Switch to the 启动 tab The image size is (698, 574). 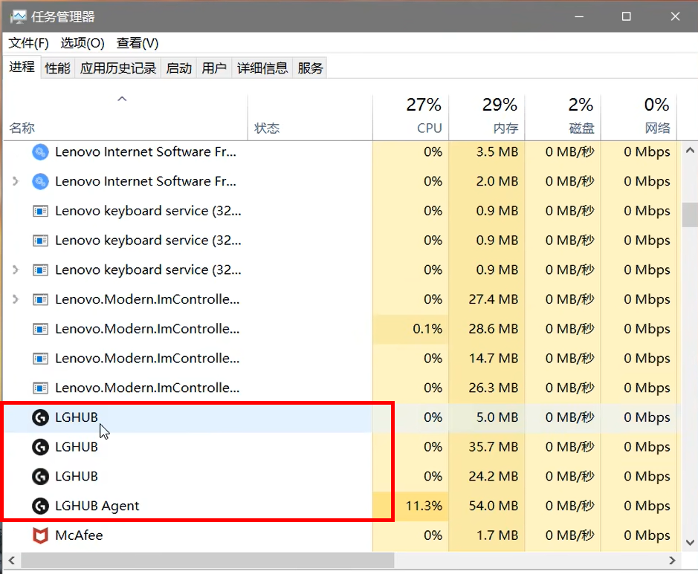pyautogui.click(x=178, y=68)
